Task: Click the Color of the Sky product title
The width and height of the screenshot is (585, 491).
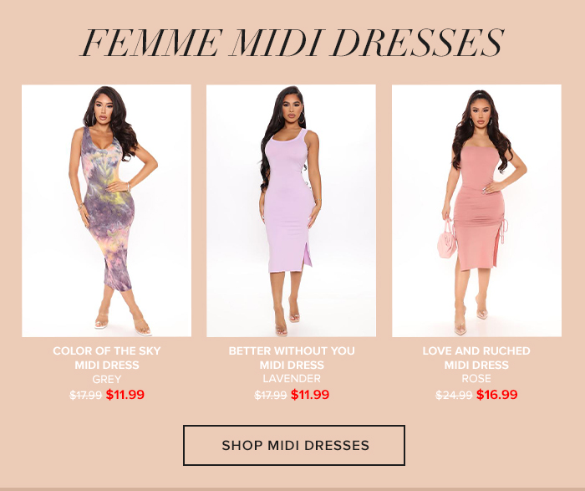Action: 107,358
